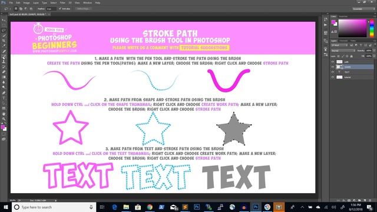Select the Pen tool

pyautogui.click(x=4, y=93)
